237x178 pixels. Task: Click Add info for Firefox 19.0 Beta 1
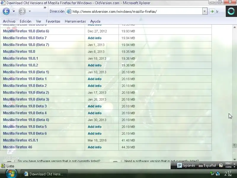pyautogui.click(x=95, y=79)
